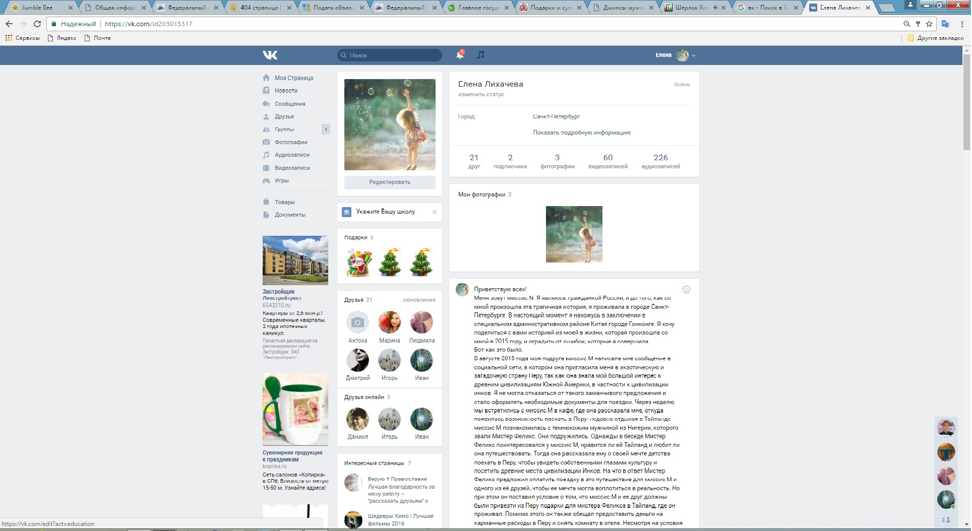Click the Аудиозаписи music icon in sidebar
Viewport: 972px width, 531px height.
[266, 155]
